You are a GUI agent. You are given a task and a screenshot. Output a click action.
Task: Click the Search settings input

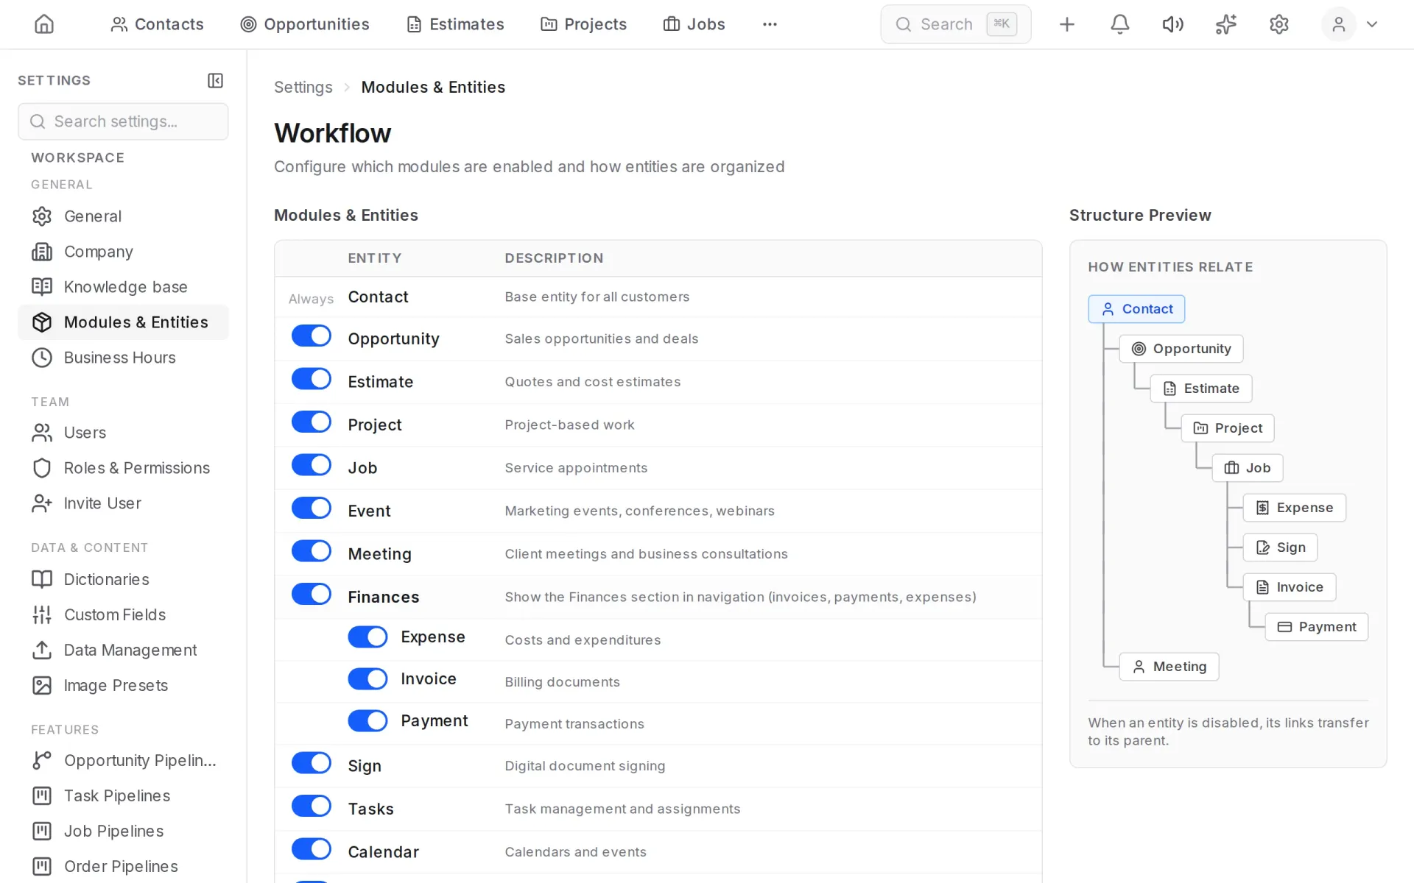click(123, 121)
